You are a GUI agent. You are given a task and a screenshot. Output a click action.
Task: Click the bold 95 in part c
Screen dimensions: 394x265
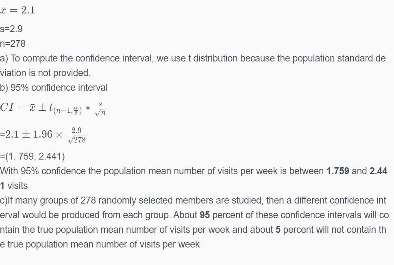pos(205,215)
